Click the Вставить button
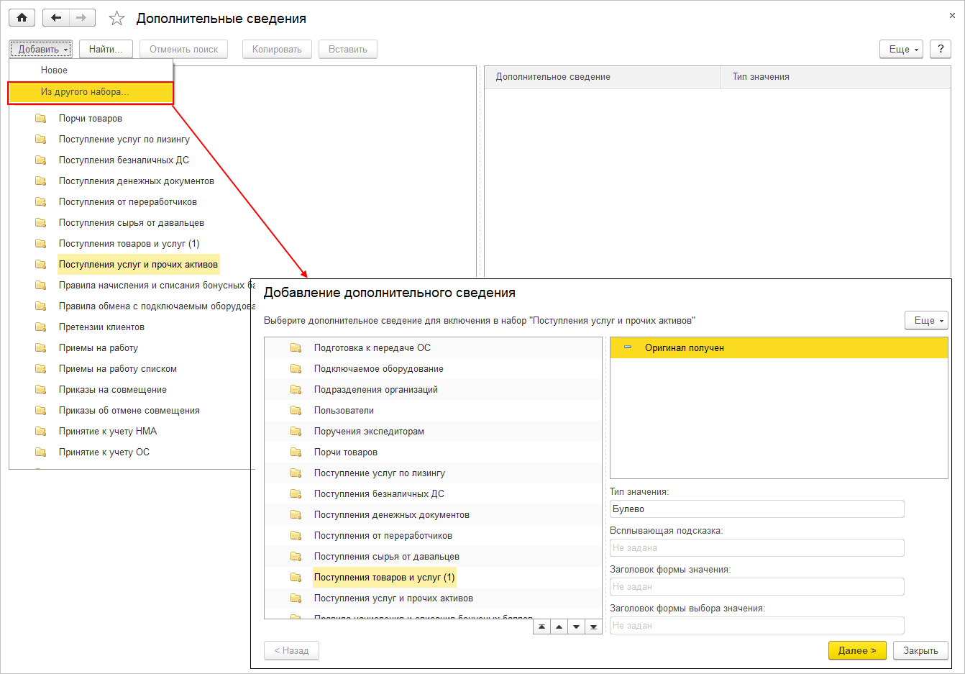 coord(348,49)
